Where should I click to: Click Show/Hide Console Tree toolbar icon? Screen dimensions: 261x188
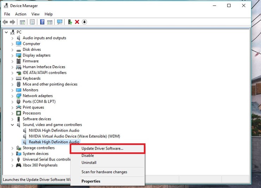[x=22, y=22]
